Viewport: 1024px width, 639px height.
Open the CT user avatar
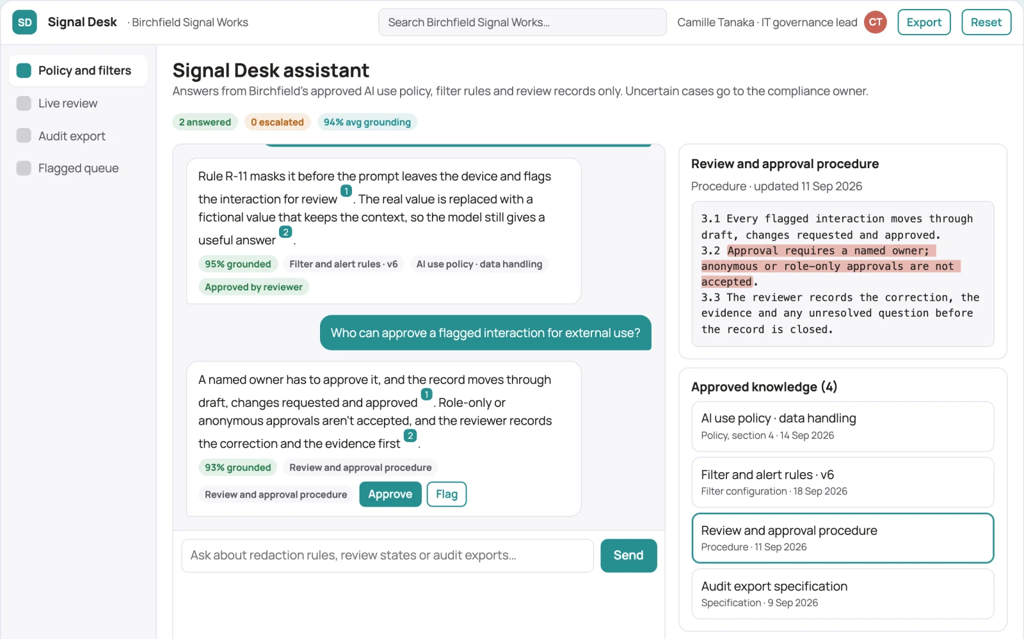click(x=875, y=22)
